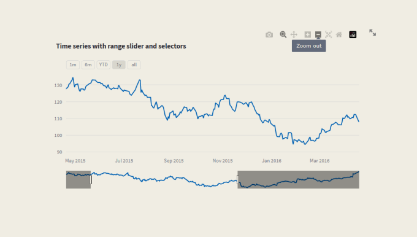Select the 6m range button
Image resolution: width=417 pixels, height=237 pixels.
(88, 64)
